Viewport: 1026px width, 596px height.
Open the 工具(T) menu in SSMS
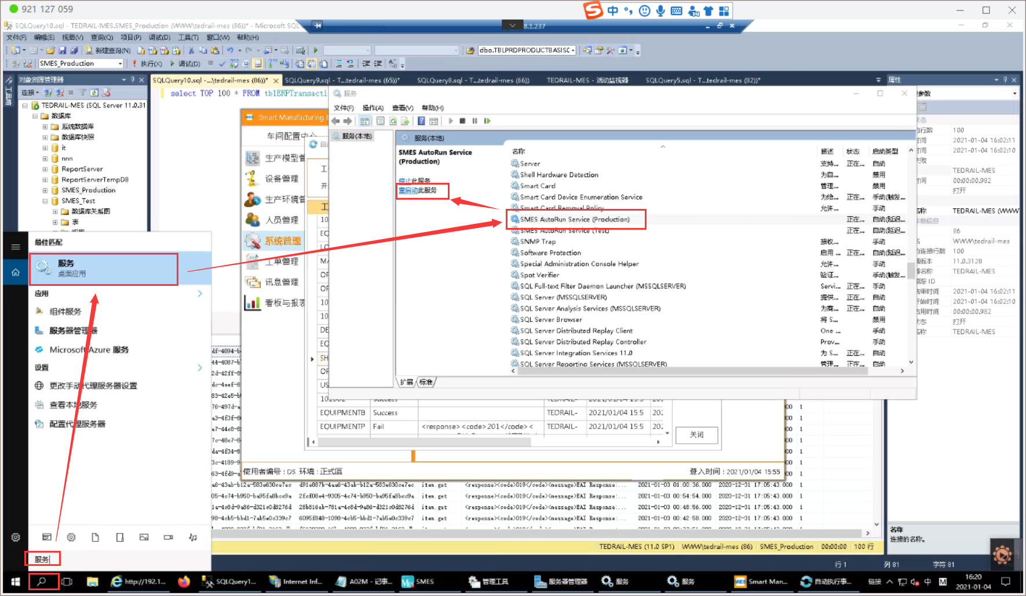[x=188, y=38]
